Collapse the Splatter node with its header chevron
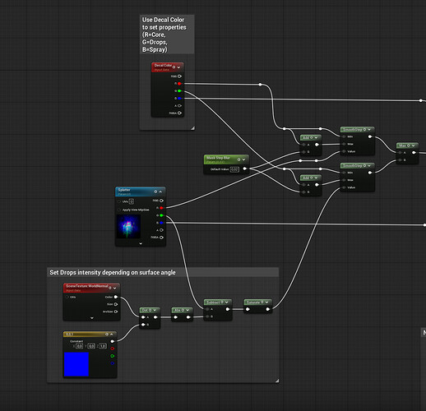This screenshot has width=426, height=411. [x=160, y=192]
